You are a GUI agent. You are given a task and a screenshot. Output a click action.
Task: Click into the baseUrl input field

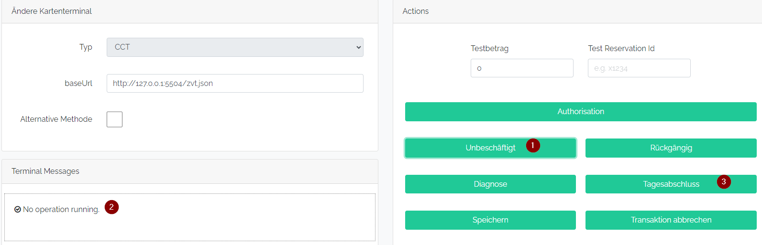pyautogui.click(x=235, y=83)
